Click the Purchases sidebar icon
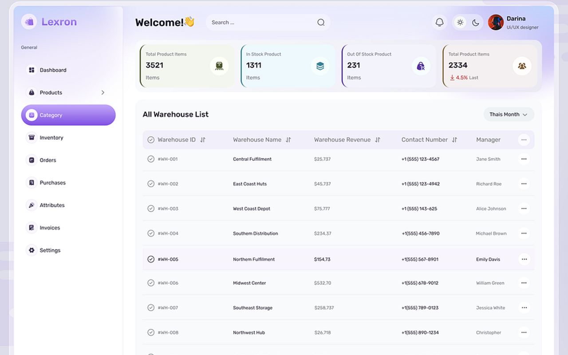Image resolution: width=568 pixels, height=355 pixels. coord(32,182)
